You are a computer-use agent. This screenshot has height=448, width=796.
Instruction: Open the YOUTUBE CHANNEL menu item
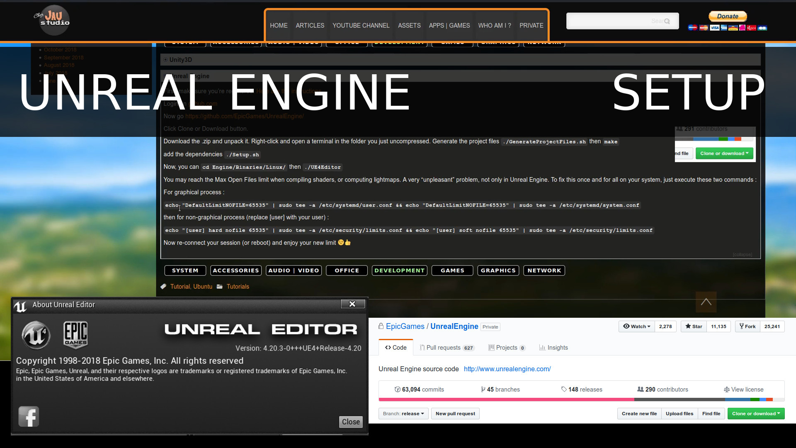pos(361,25)
